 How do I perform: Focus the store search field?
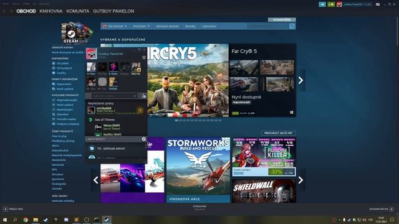click(x=267, y=26)
